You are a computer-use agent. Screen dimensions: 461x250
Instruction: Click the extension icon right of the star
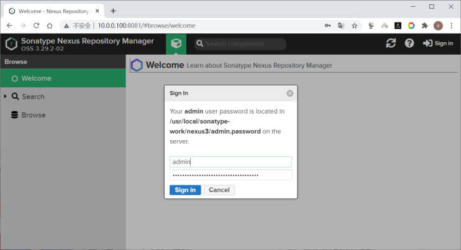[x=371, y=26]
